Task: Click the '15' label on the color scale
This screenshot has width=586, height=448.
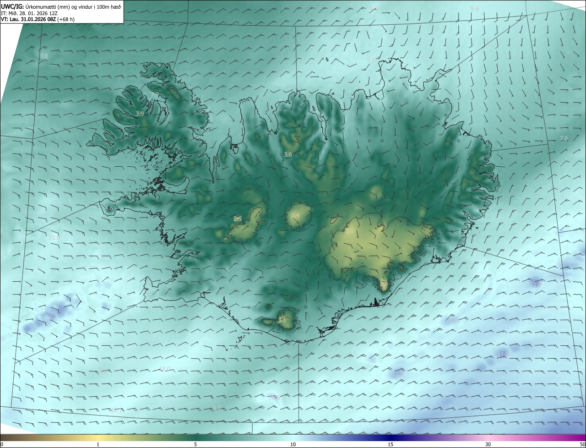Action: click(391, 444)
